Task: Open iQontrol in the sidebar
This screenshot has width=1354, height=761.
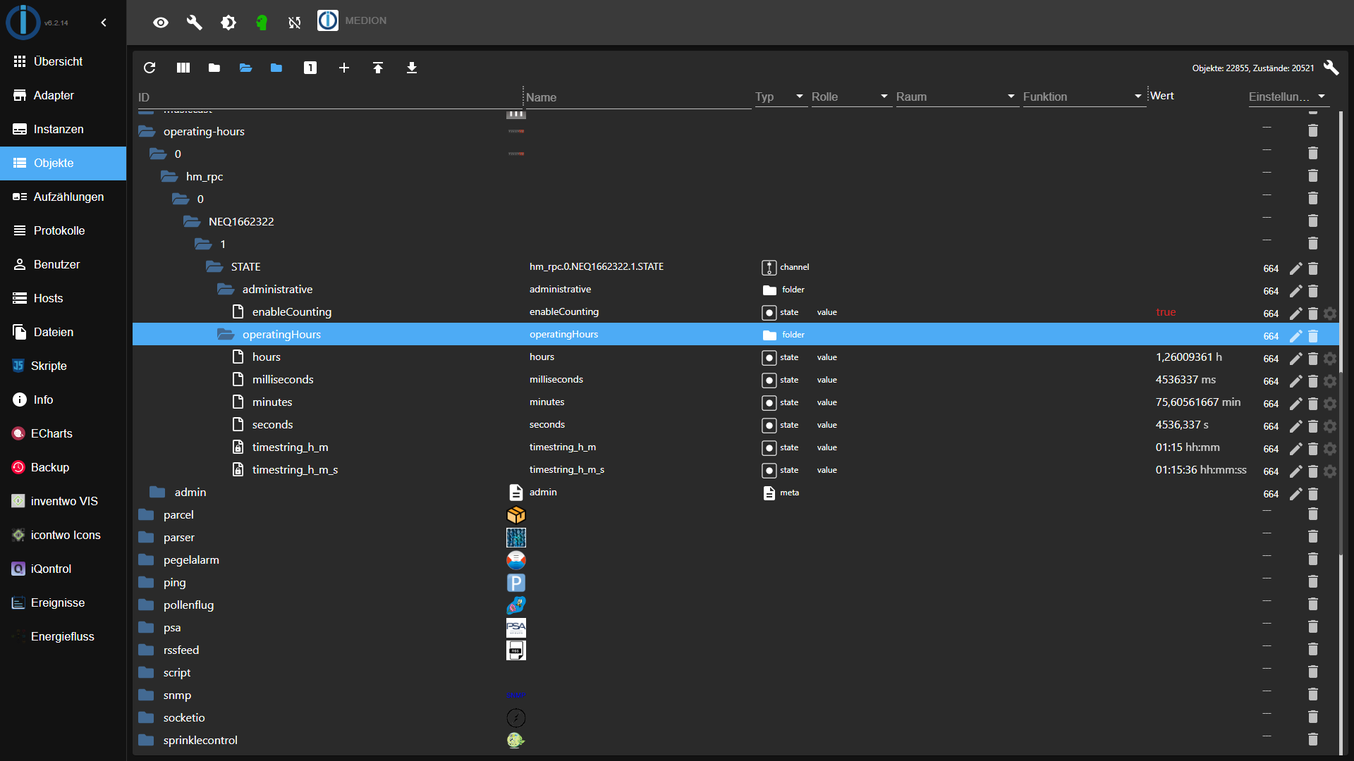Action: (x=63, y=569)
